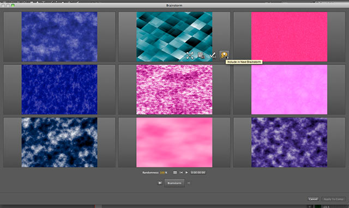
Task: Select the light blue cloudy noise variant
Action: coord(59,36)
